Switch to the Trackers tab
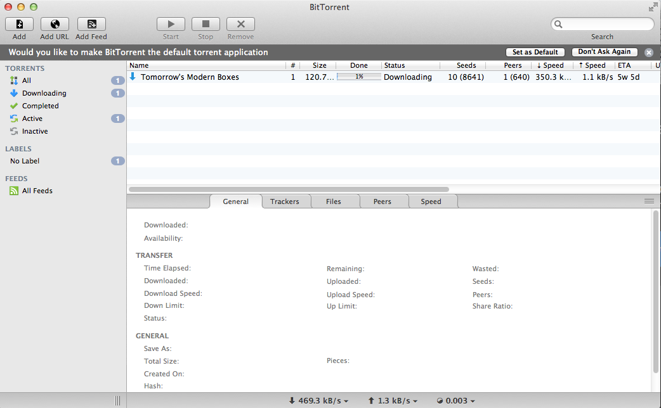Viewport: 661px width, 408px height. (x=285, y=201)
